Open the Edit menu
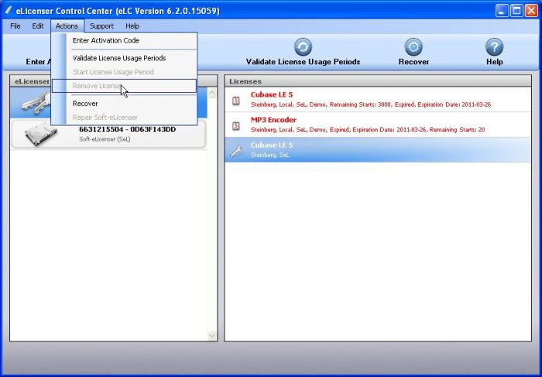 pos(38,26)
